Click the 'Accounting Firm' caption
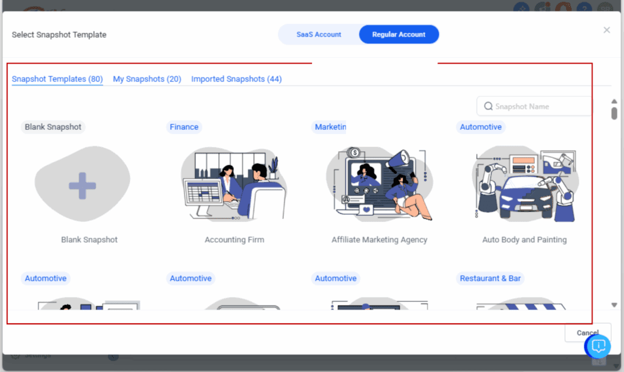This screenshot has width=624, height=372. tap(235, 240)
